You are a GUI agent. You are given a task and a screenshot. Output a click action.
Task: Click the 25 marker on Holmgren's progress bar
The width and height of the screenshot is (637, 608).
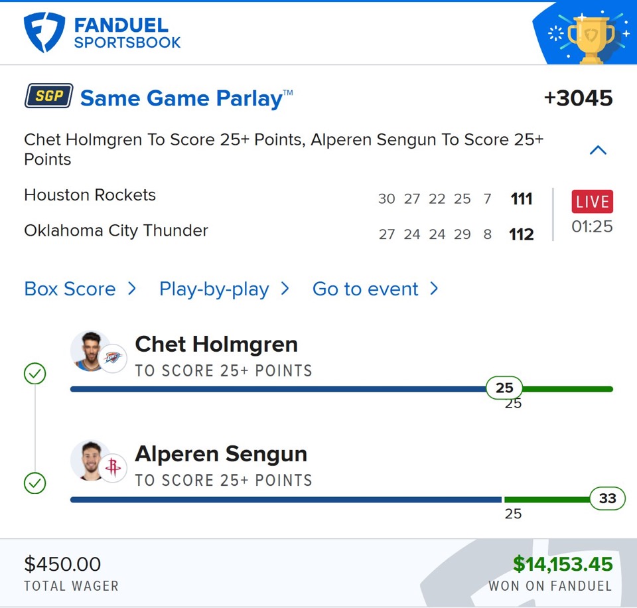point(504,388)
